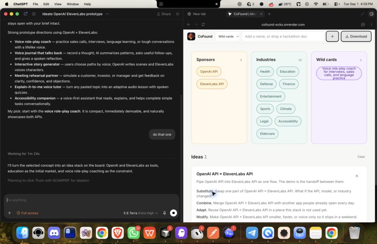Click the panel layout icon beside Share
Image resolution: width=377 pixels, height=244 pixels.
pos(178,14)
